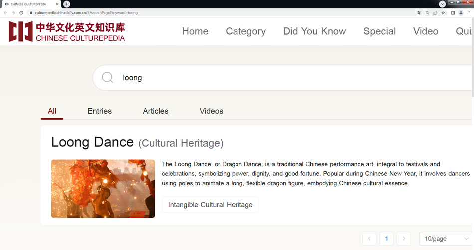Click the search magnifier icon

[x=108, y=78]
